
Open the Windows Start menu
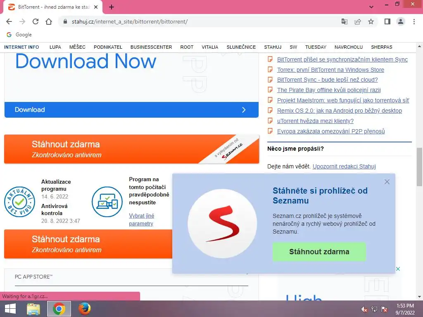tap(10, 309)
